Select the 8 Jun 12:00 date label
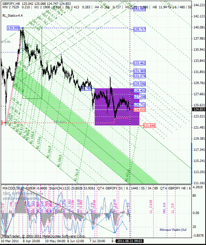 [x=76, y=241]
